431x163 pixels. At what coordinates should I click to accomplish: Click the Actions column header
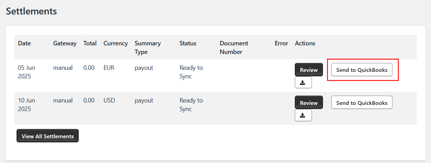click(x=305, y=43)
